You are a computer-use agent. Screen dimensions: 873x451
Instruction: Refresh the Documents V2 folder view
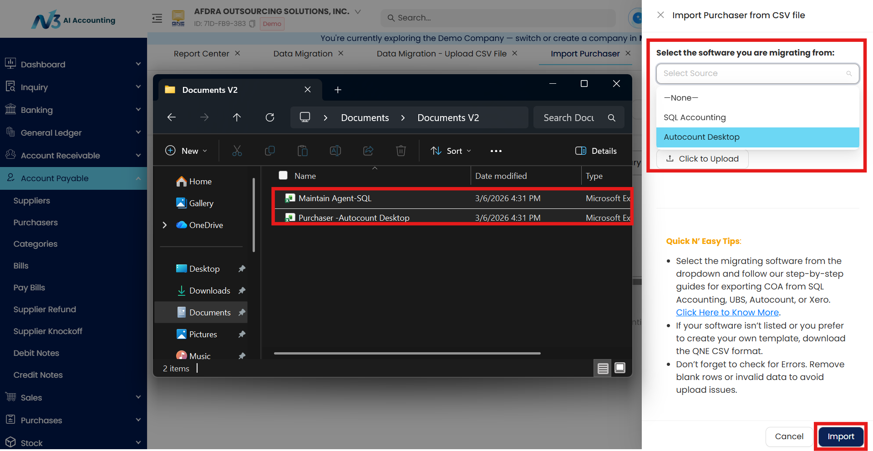click(270, 117)
